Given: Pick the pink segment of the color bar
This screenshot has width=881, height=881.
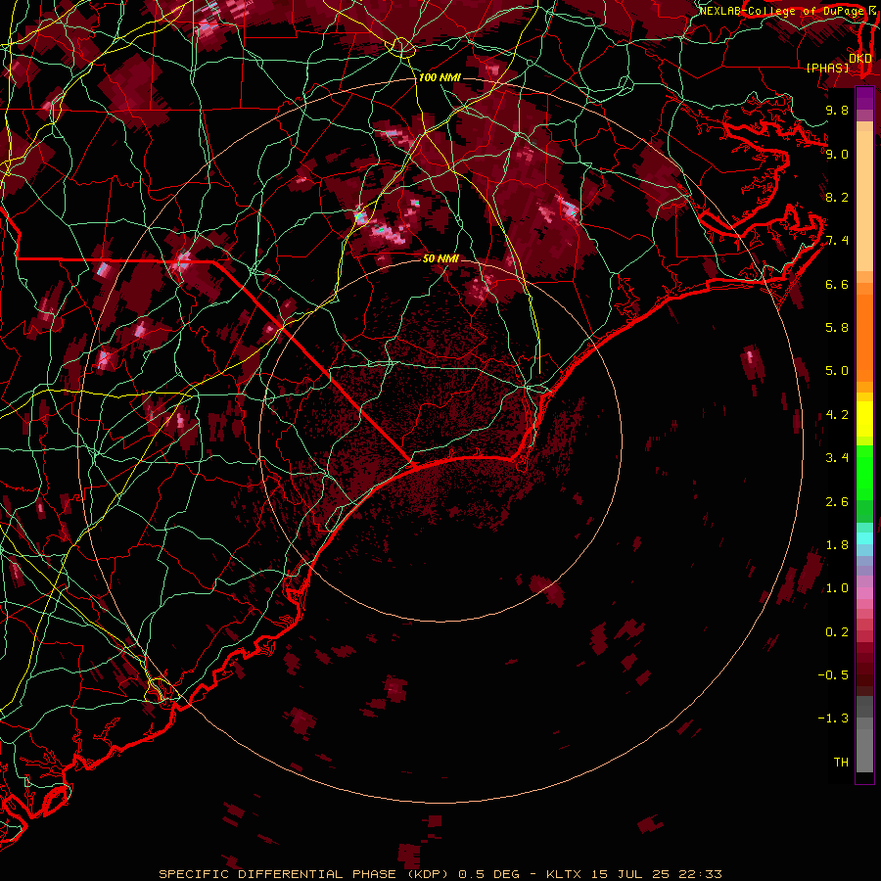Looking at the screenshot, I should [x=864, y=593].
